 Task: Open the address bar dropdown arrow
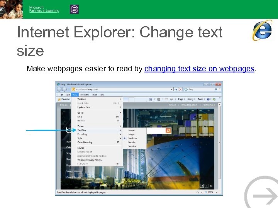(172, 89)
